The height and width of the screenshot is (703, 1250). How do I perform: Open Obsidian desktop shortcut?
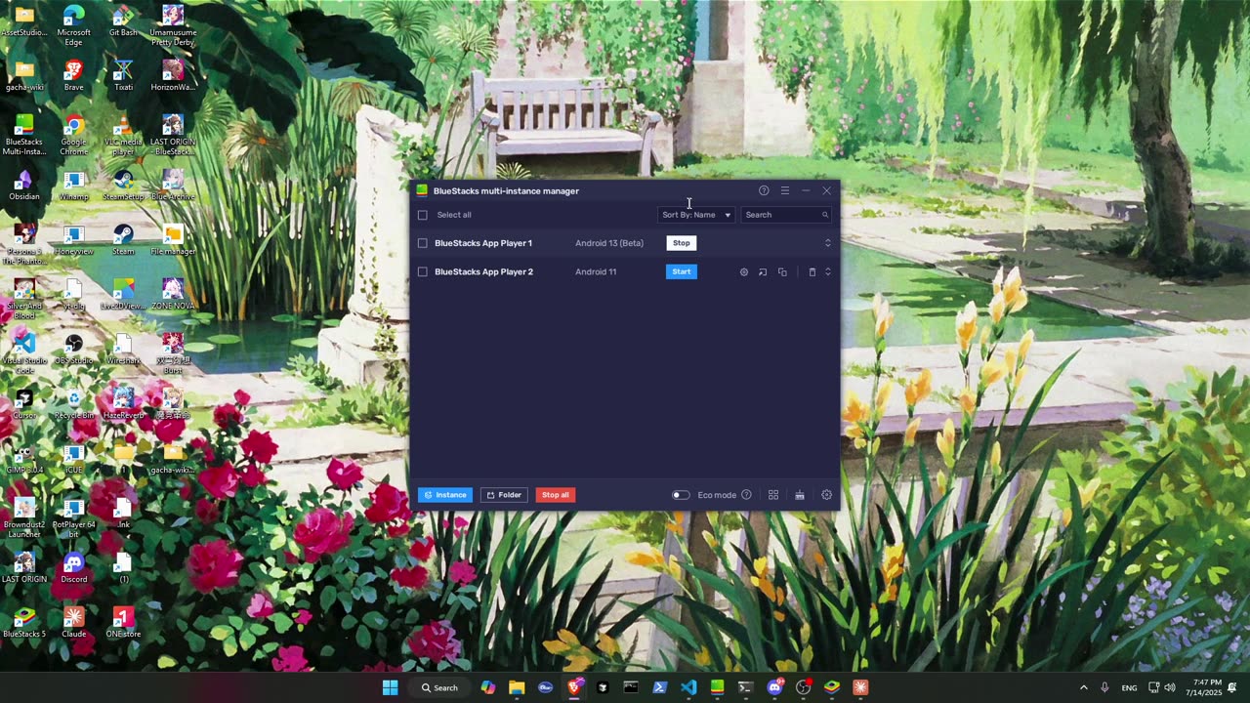[x=24, y=185]
